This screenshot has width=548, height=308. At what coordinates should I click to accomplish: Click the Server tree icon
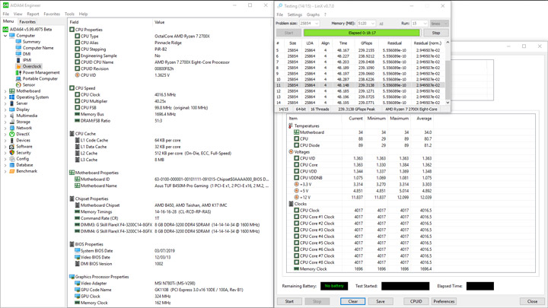pyautogui.click(x=12, y=103)
